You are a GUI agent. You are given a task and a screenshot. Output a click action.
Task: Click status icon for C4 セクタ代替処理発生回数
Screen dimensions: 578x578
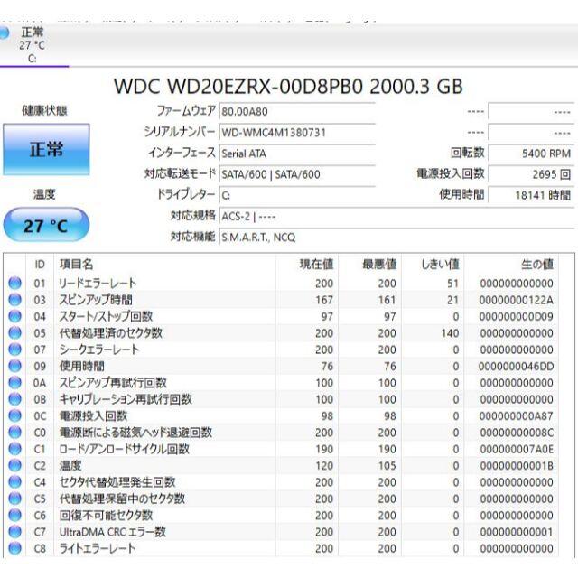[15, 482]
